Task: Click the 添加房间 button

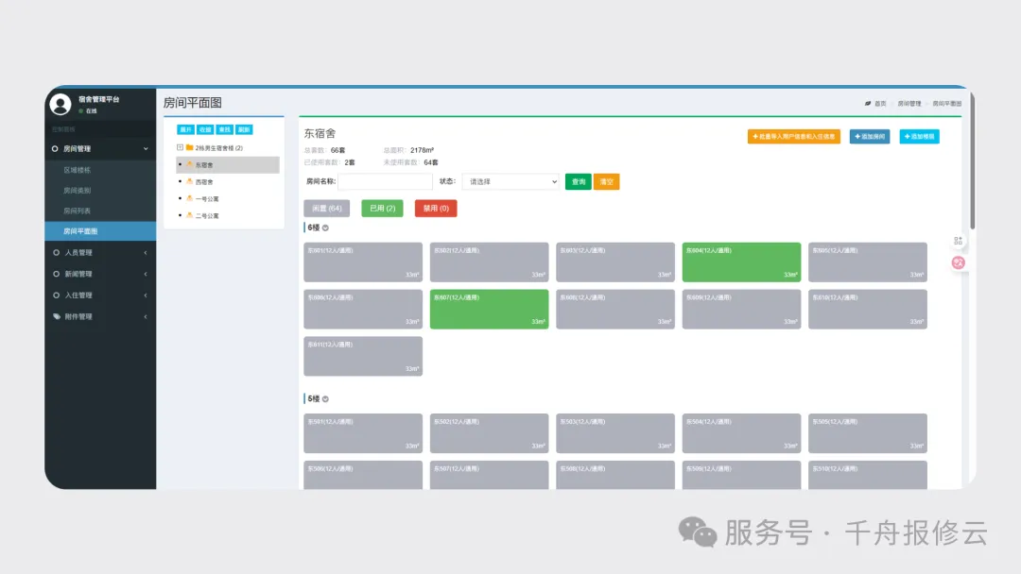Action: tap(869, 137)
